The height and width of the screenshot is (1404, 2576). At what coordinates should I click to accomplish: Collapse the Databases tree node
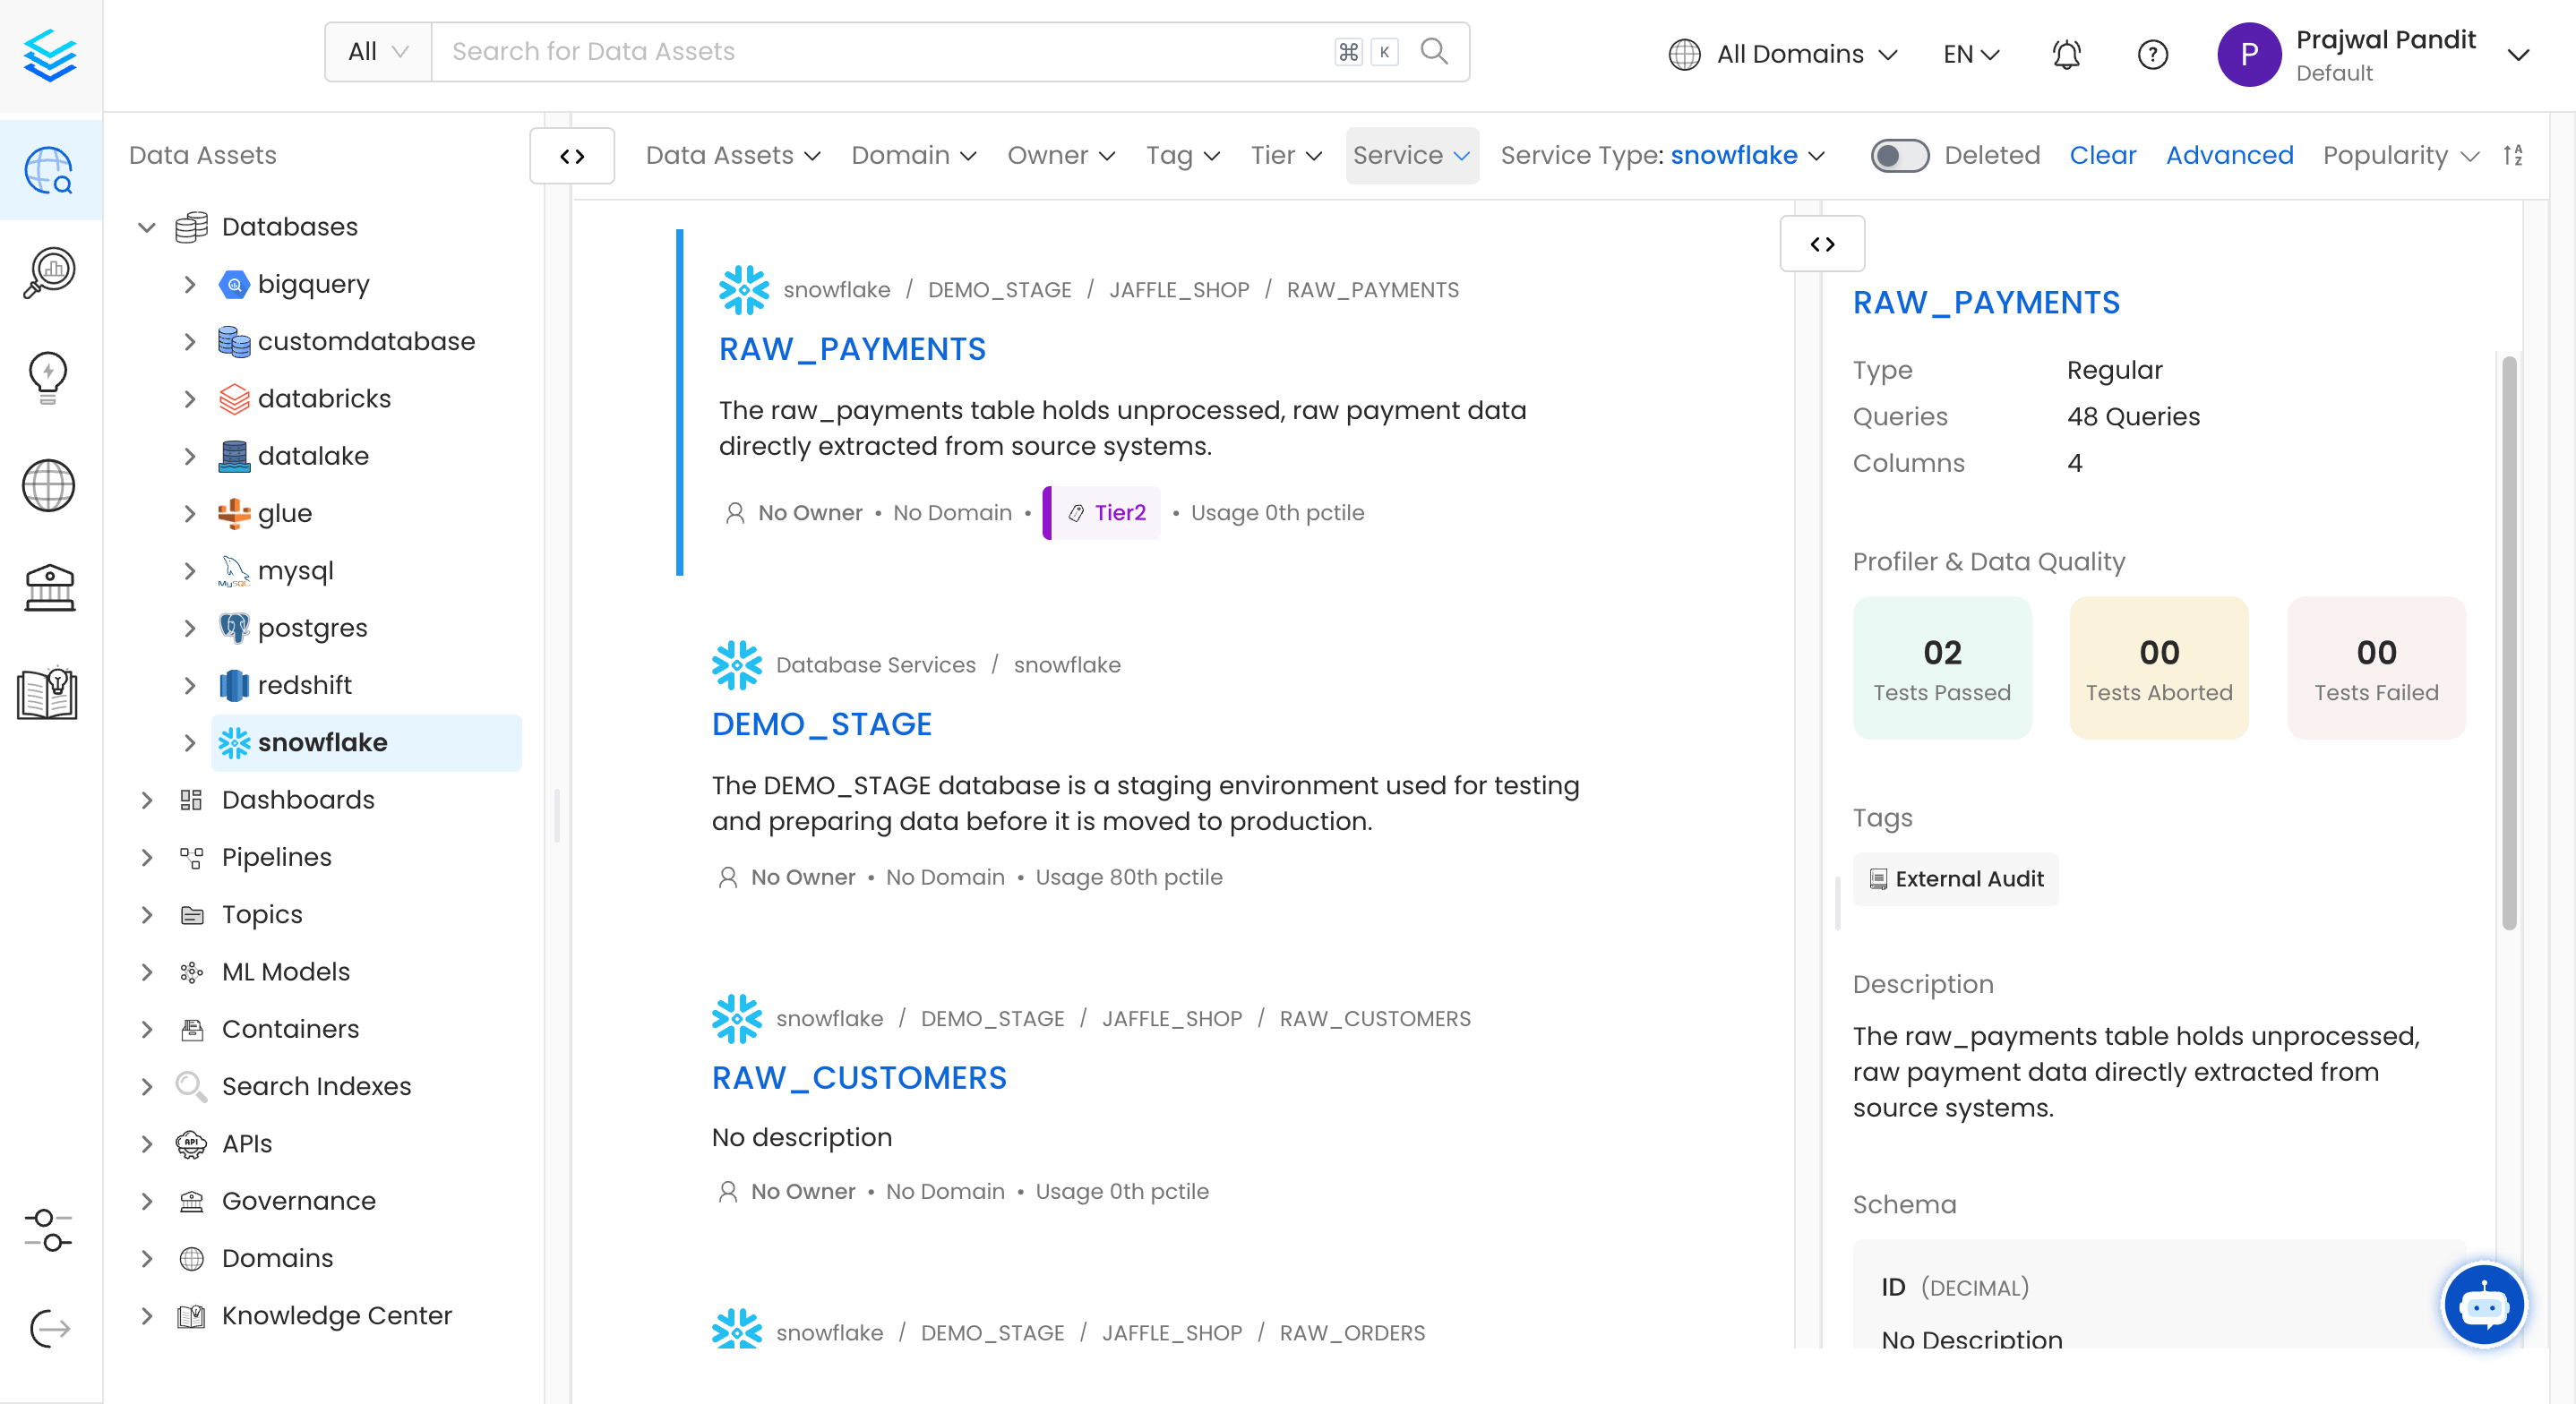click(147, 227)
